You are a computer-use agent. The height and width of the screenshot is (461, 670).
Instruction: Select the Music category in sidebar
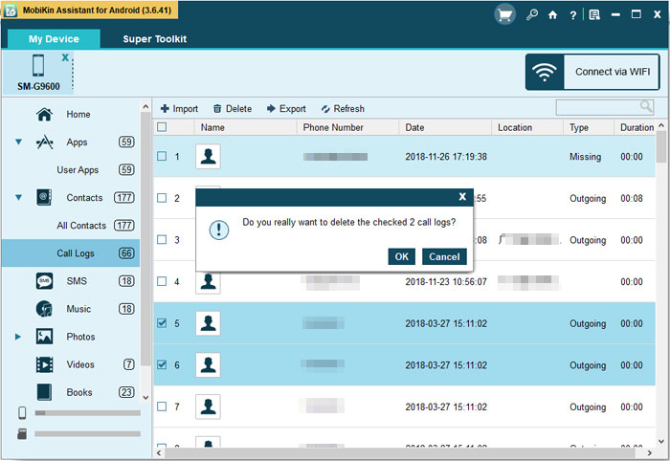pyautogui.click(x=78, y=309)
